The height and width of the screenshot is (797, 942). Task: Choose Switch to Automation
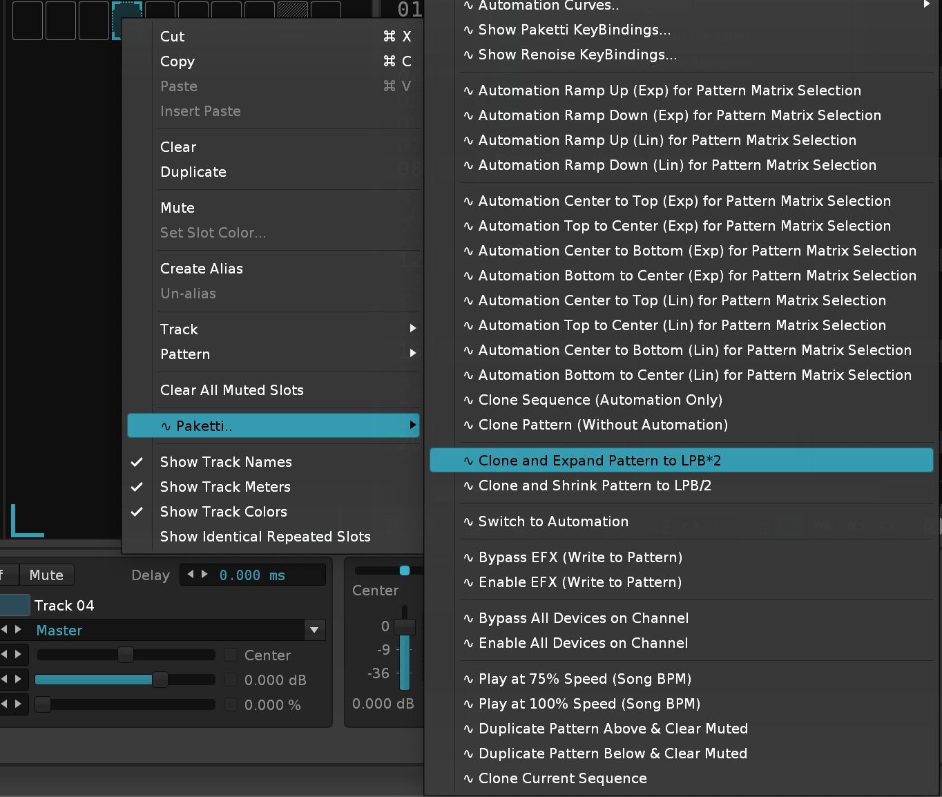click(x=553, y=521)
